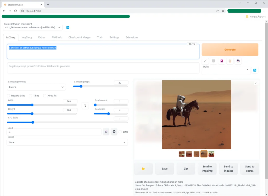Open the output folder icon button

143,169
